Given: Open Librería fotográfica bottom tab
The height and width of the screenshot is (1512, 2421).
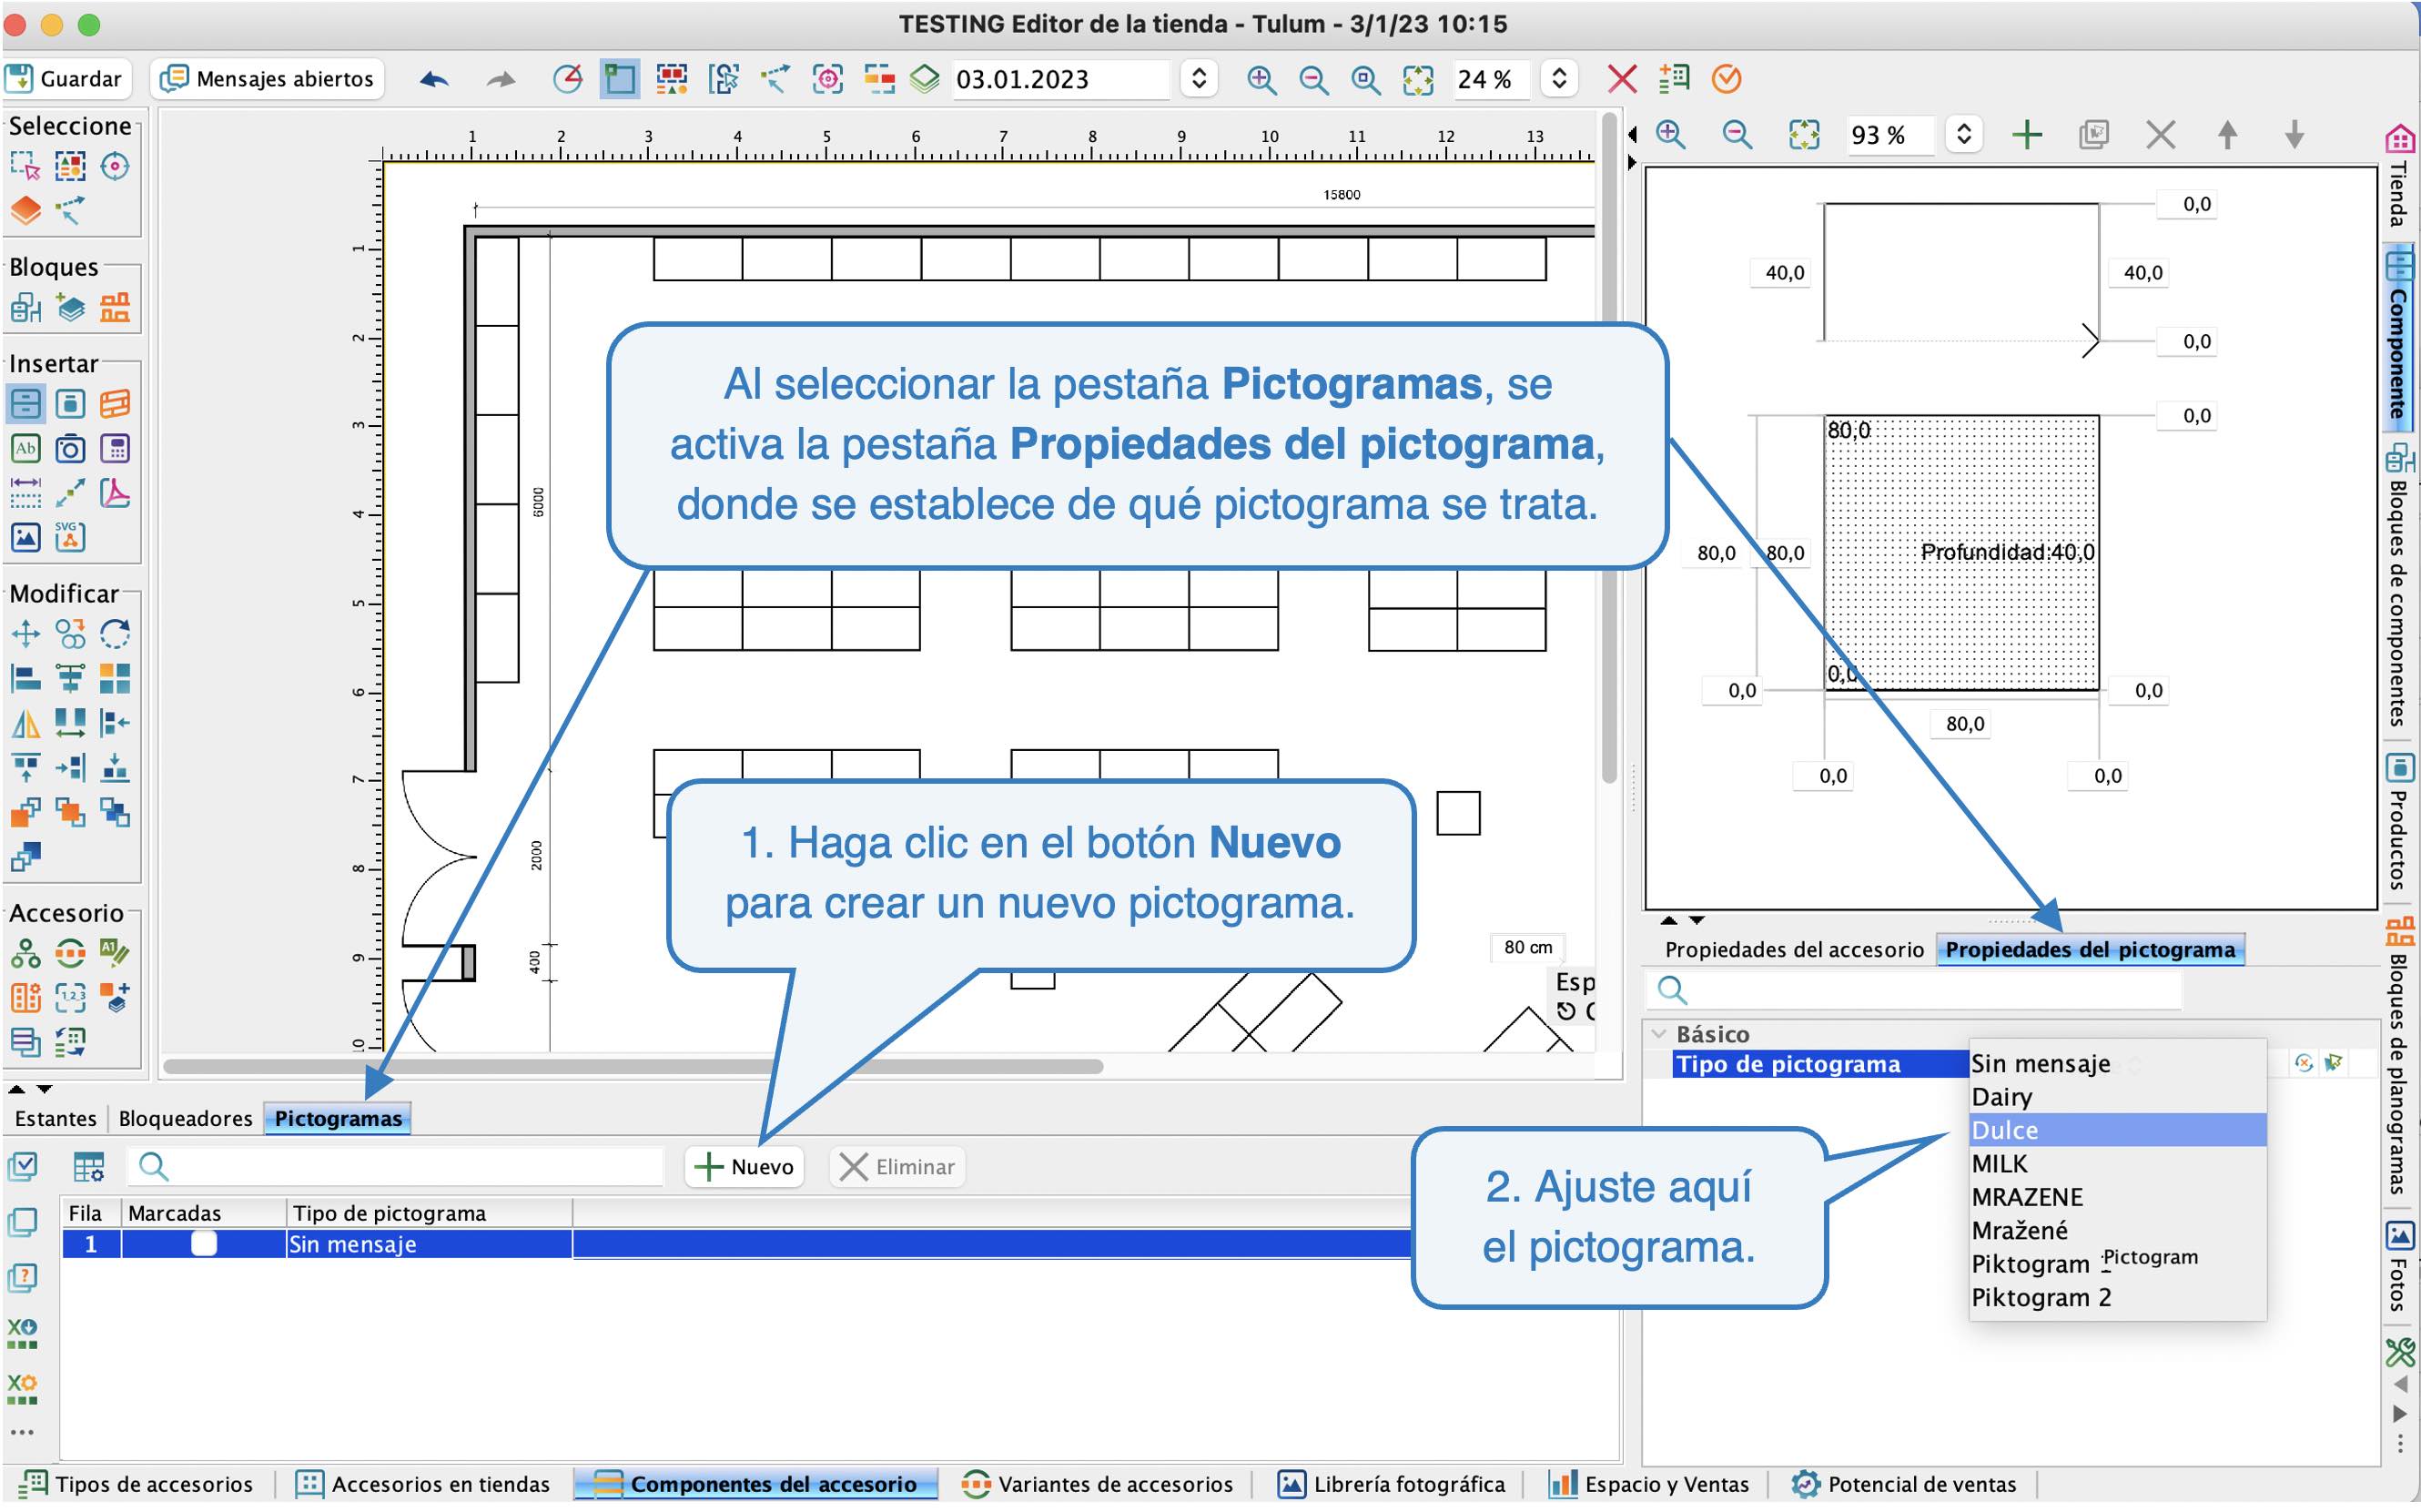Looking at the screenshot, I should click(1393, 1485).
